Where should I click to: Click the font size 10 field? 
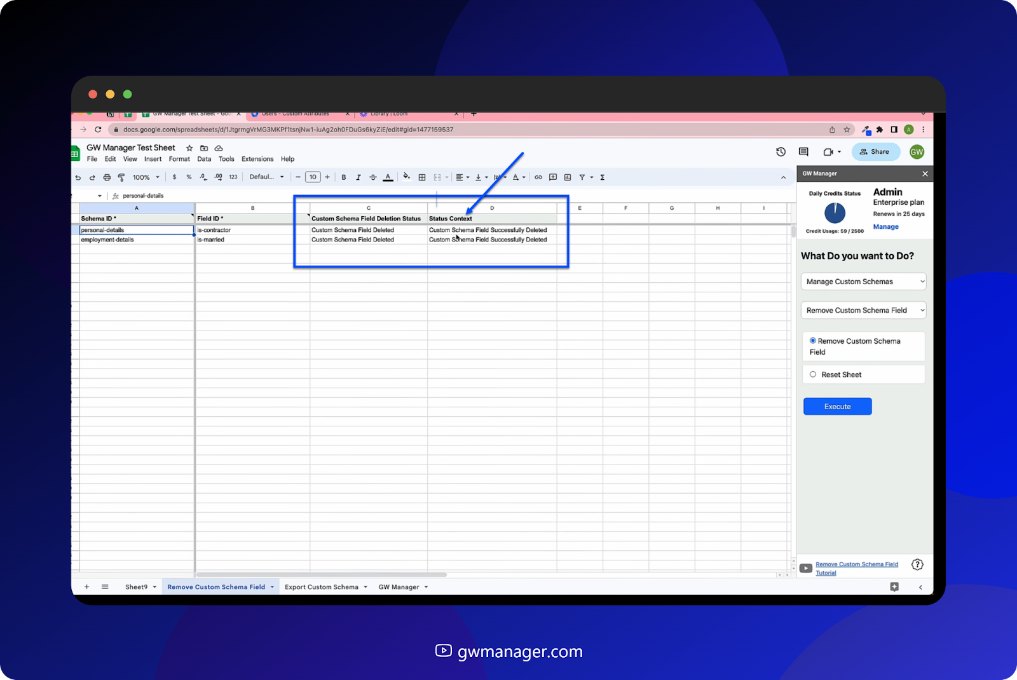pyautogui.click(x=313, y=177)
